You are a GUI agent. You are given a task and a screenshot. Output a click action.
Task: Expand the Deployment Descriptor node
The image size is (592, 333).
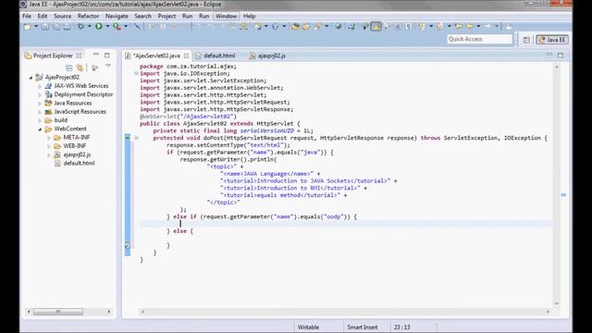click(x=40, y=94)
